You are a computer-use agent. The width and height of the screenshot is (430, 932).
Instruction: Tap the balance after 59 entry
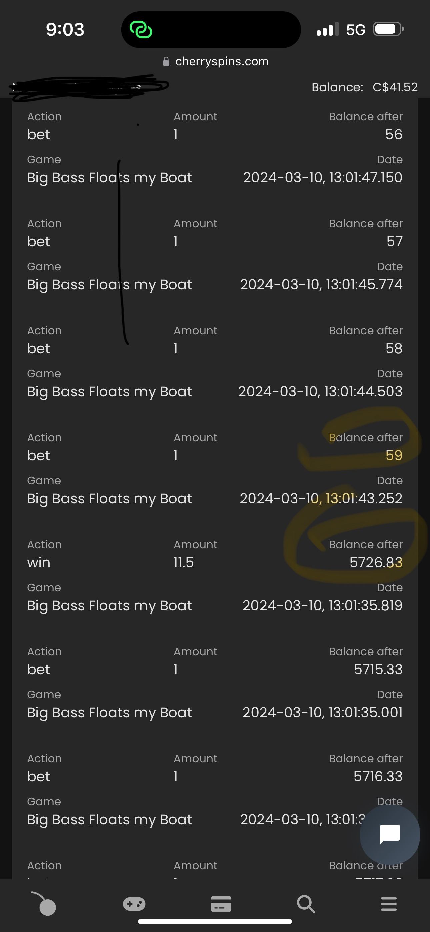[x=394, y=456]
